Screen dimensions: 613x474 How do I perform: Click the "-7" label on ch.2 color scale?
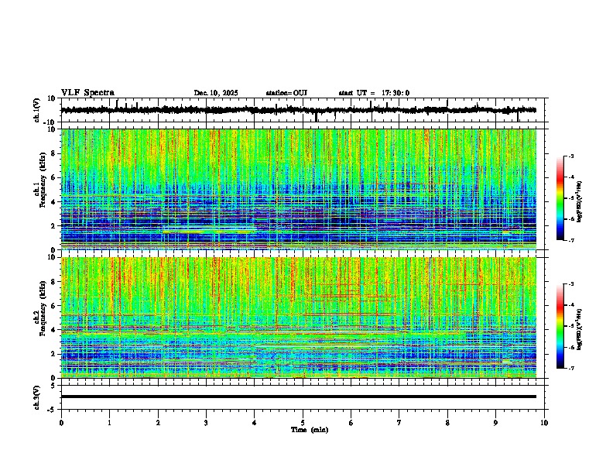click(571, 368)
